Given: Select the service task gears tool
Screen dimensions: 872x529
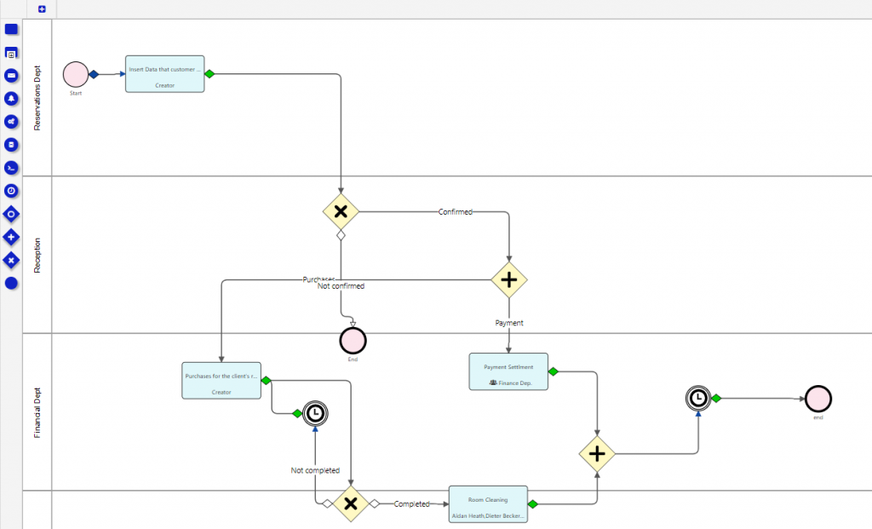Looking at the screenshot, I should click(11, 121).
